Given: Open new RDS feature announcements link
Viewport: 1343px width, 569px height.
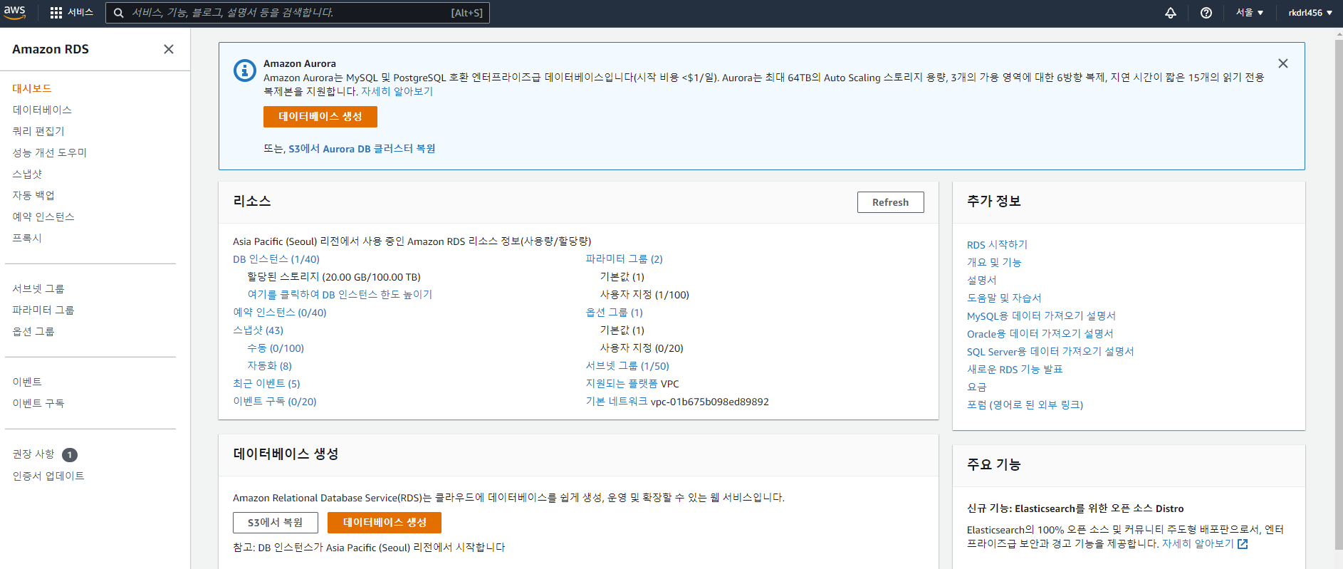Looking at the screenshot, I should (x=1015, y=370).
